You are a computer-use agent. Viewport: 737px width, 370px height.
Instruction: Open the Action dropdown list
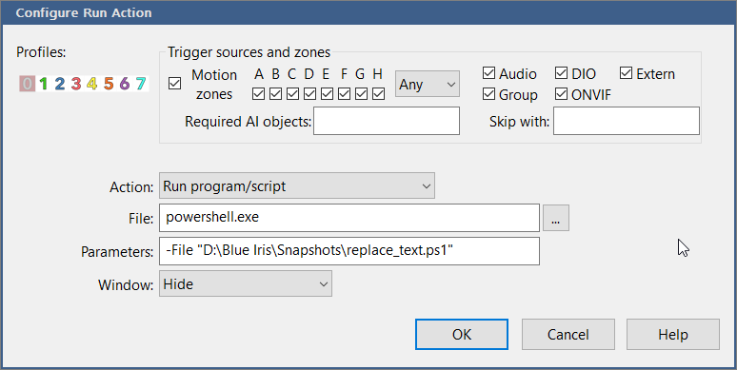coord(297,185)
